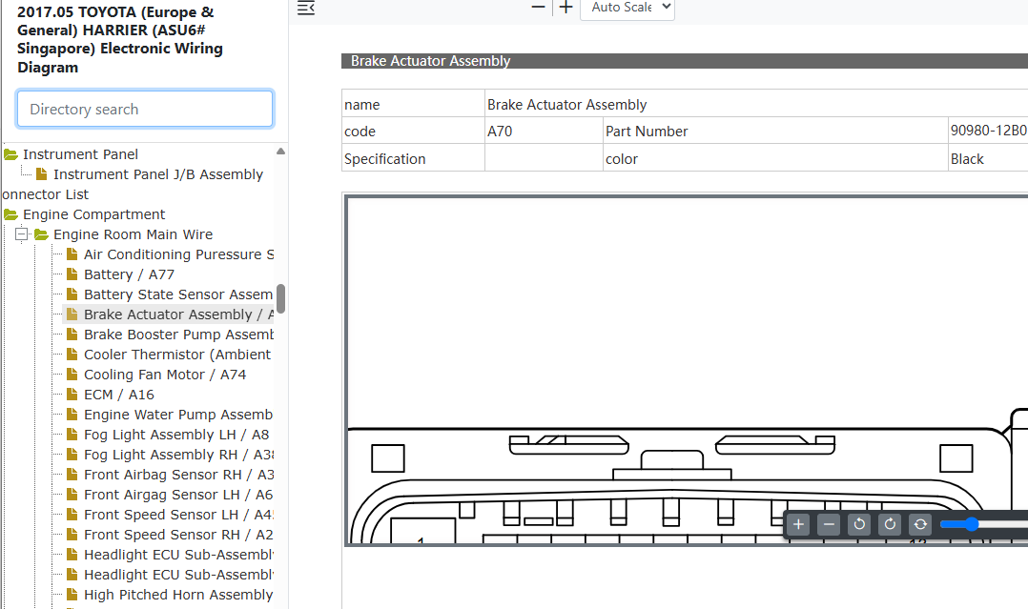The height and width of the screenshot is (609, 1028).
Task: Zoom out using the top toolbar minus
Action: pyautogui.click(x=538, y=8)
